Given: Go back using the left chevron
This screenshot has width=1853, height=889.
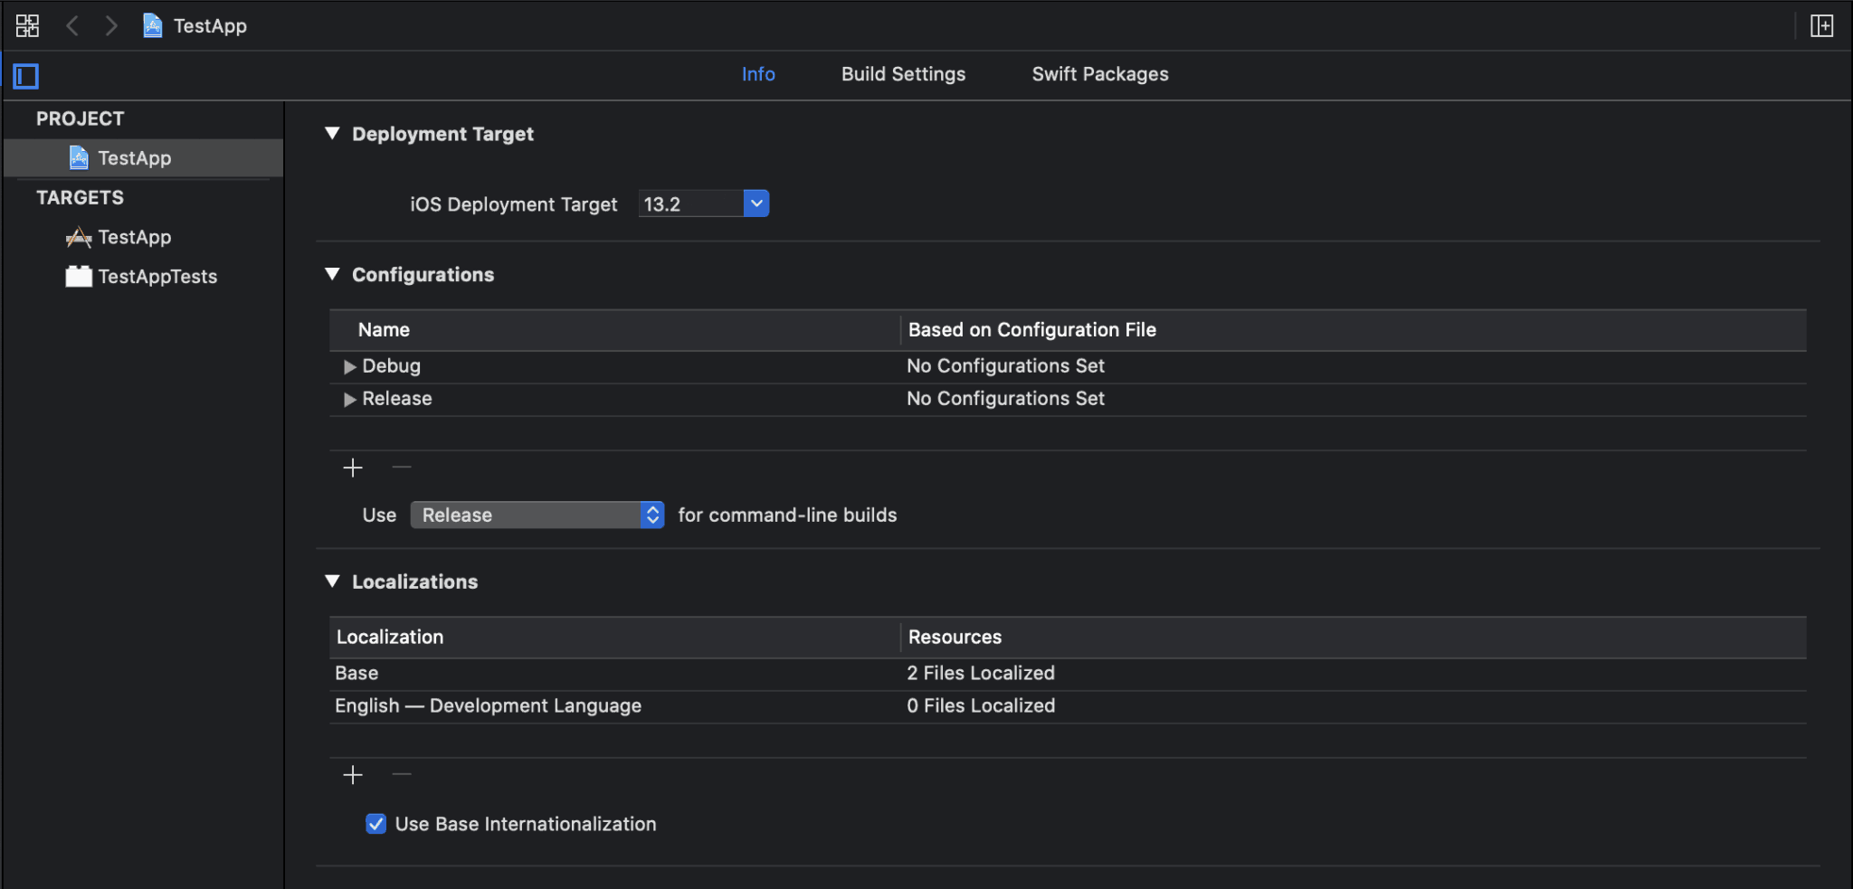Looking at the screenshot, I should [72, 25].
